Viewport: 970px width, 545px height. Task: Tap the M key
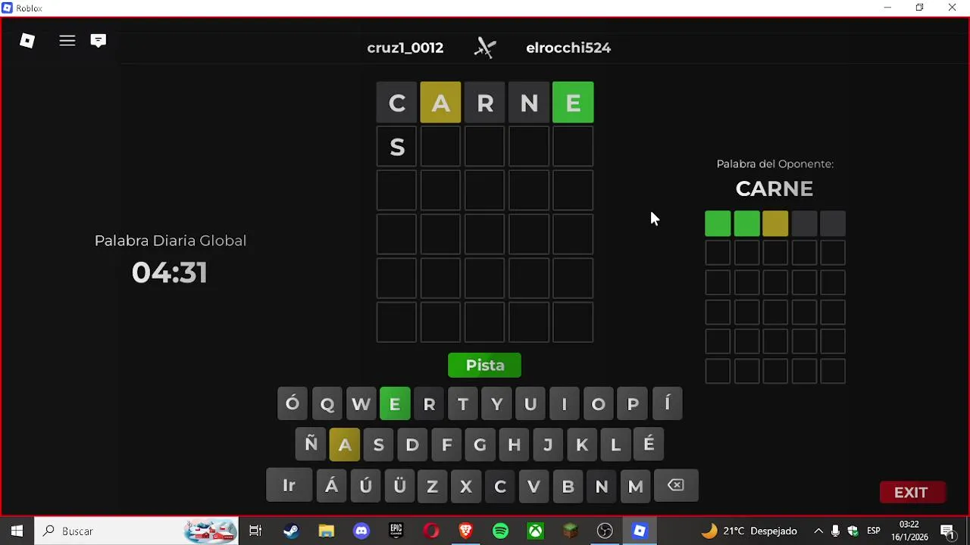point(635,486)
